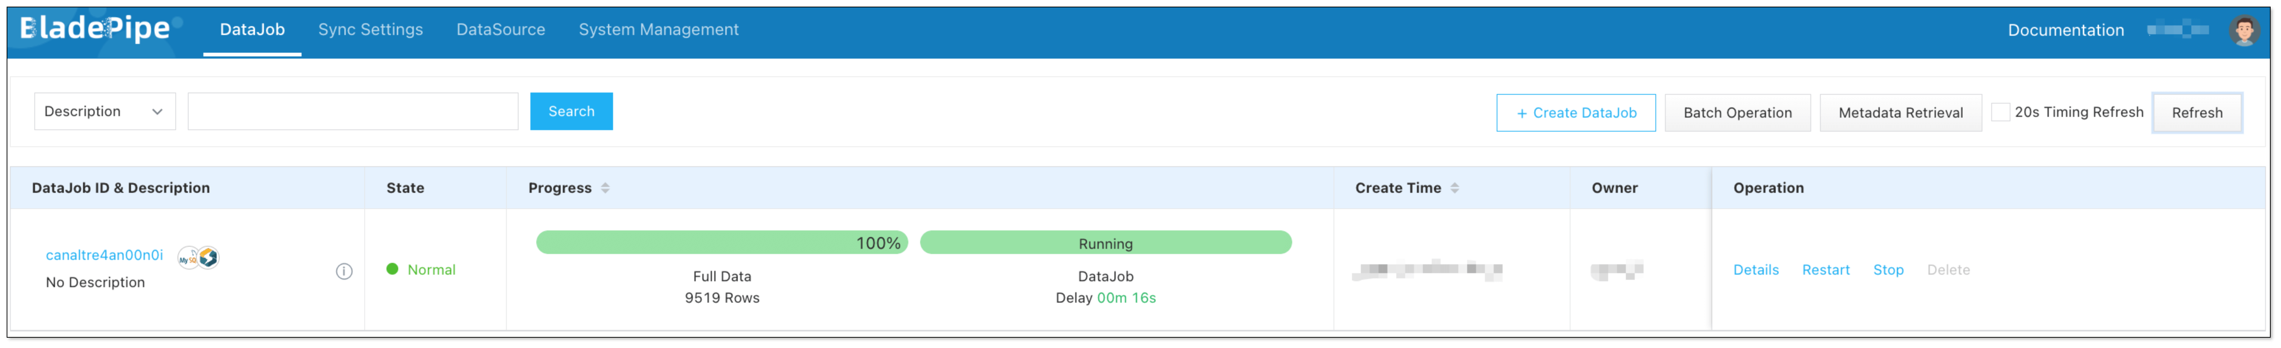Stop the running DataJob
2281x348 pixels.
[x=1888, y=270]
